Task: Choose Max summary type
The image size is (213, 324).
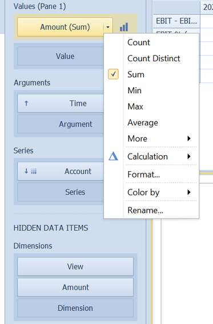Action: coord(151,106)
